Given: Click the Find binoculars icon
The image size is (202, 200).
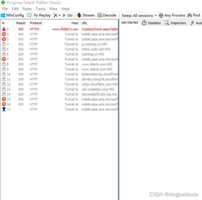Looking at the screenshot, I should pos(189,15).
